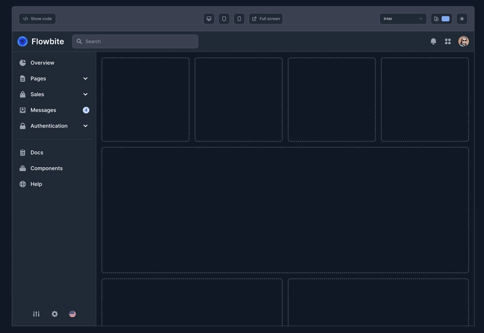Image resolution: width=484 pixels, height=333 pixels.
Task: Open the apps grid icon
Action: pyautogui.click(x=448, y=41)
